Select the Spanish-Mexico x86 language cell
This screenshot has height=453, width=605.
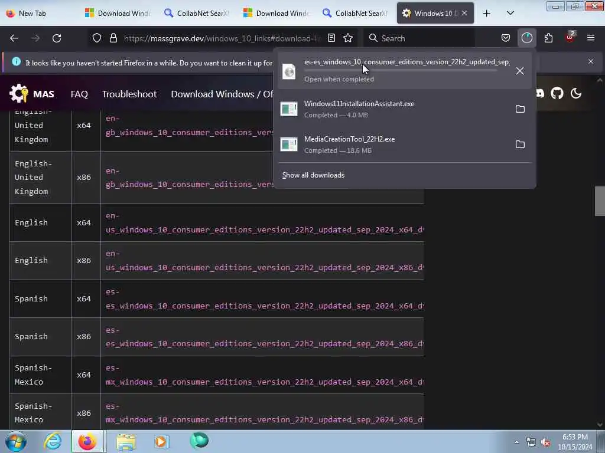41,413
